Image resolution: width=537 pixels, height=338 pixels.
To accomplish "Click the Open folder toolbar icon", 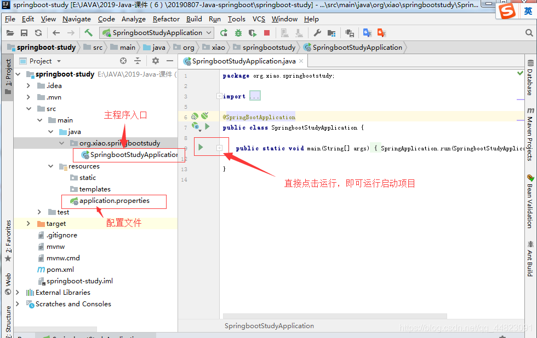I will pos(10,33).
